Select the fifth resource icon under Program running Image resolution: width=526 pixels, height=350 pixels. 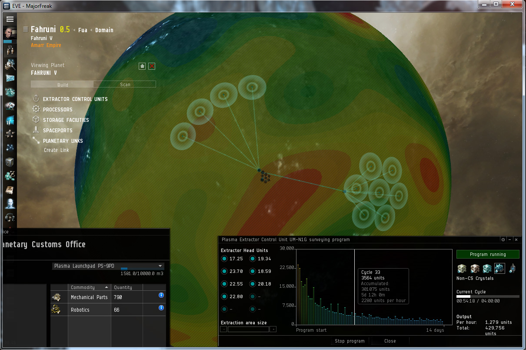(x=513, y=268)
